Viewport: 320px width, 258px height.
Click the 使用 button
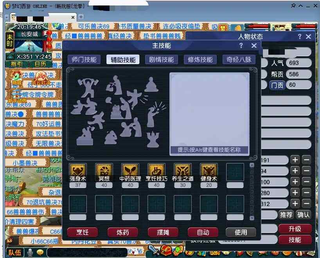pos(241,232)
